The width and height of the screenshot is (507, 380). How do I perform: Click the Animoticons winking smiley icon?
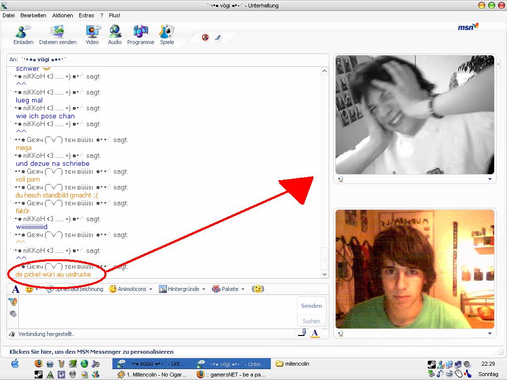[x=112, y=289]
